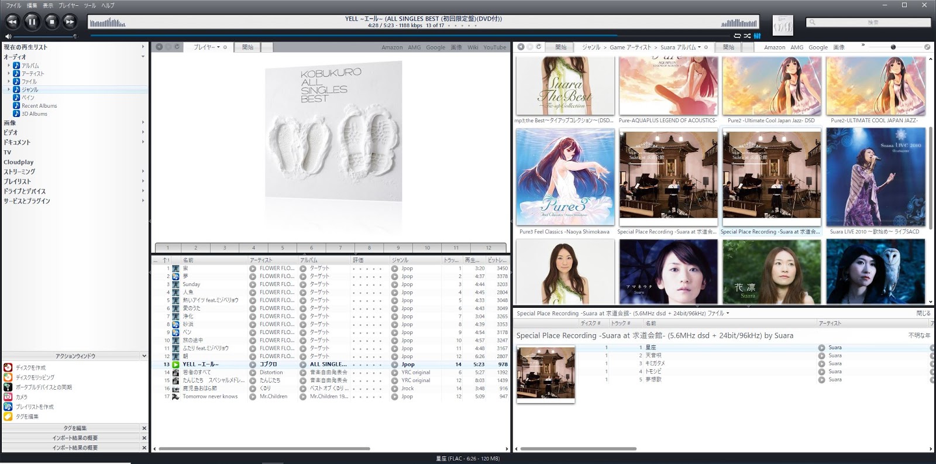
Task: Click the ディスクをリッピング rip icon
Action: [8, 377]
